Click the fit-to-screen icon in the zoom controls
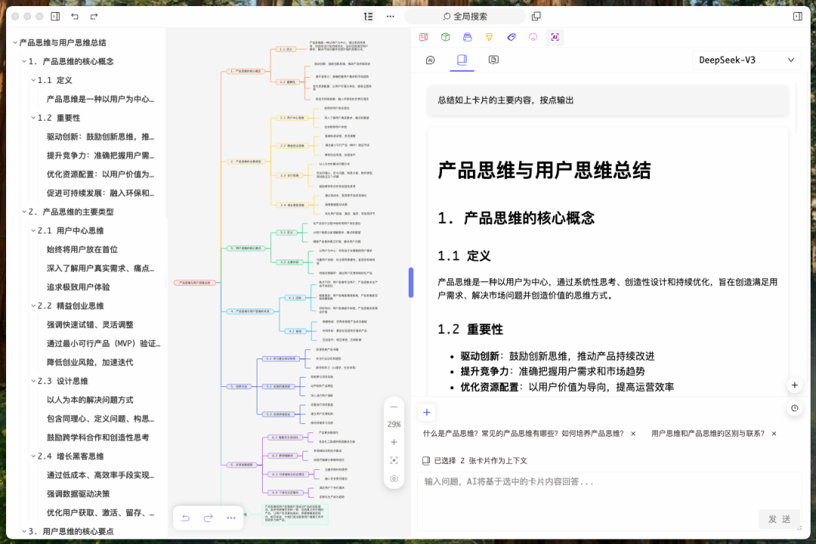Screen dimensions: 816x544 click(394, 460)
